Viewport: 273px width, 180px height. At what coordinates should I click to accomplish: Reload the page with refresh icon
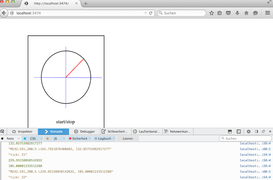[x=151, y=13]
